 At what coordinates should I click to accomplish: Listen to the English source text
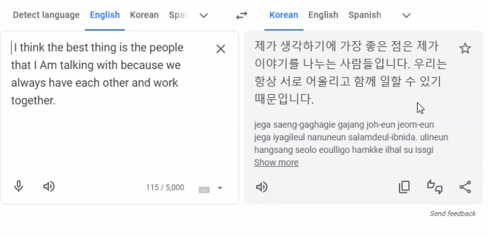[x=49, y=187]
